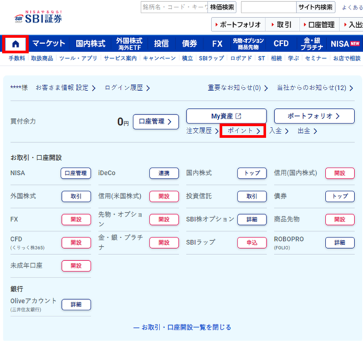This screenshot has width=363, height=341.
Task: Click SBI株オプション 詳細 button
Action: [252, 220]
